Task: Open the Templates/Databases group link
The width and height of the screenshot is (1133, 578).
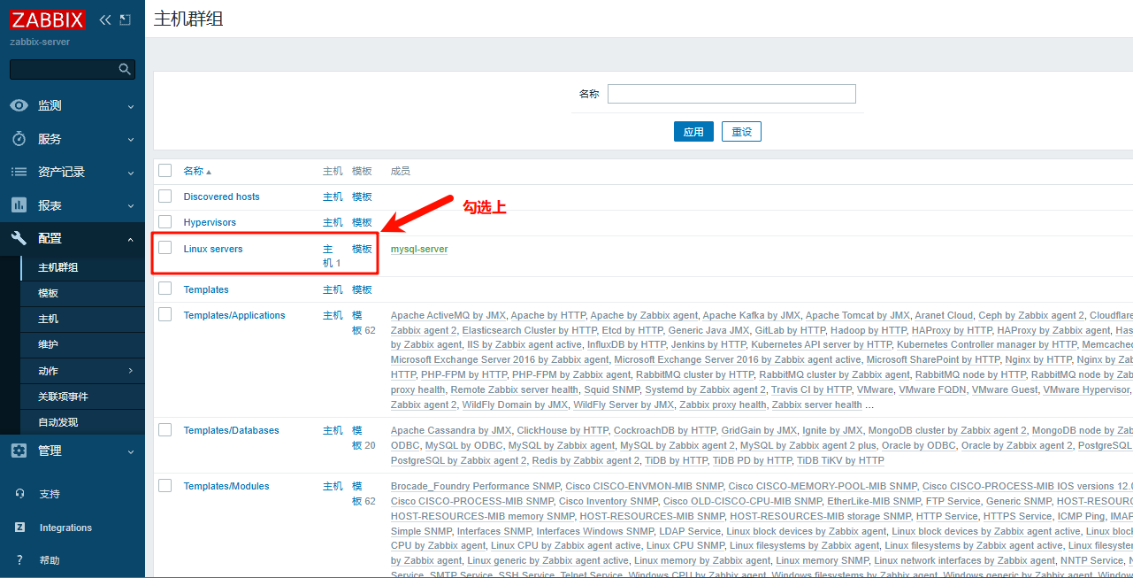Action: coord(232,430)
